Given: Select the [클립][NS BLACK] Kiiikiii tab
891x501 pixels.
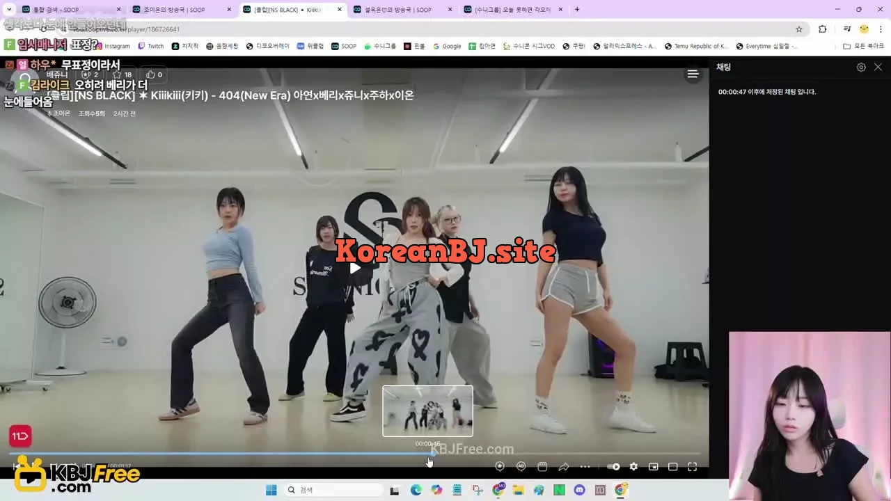Looking at the screenshot, I should click(292, 10).
